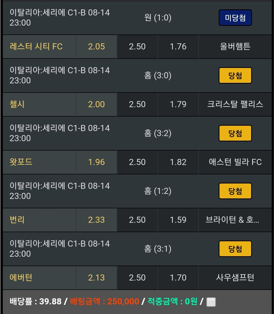Click the 2.33 home odds cell
This screenshot has width=274, height=314.
tap(96, 220)
